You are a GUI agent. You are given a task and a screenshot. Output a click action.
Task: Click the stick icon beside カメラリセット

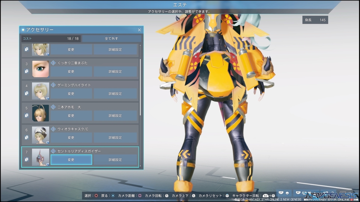(x=227, y=196)
